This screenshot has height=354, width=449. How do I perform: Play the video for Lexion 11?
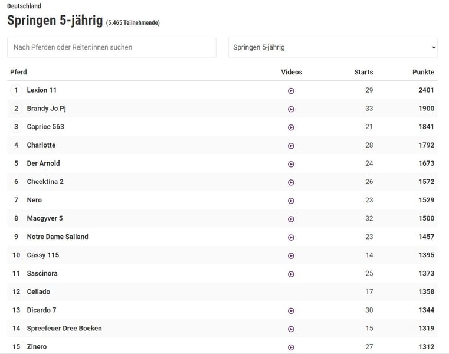(291, 91)
